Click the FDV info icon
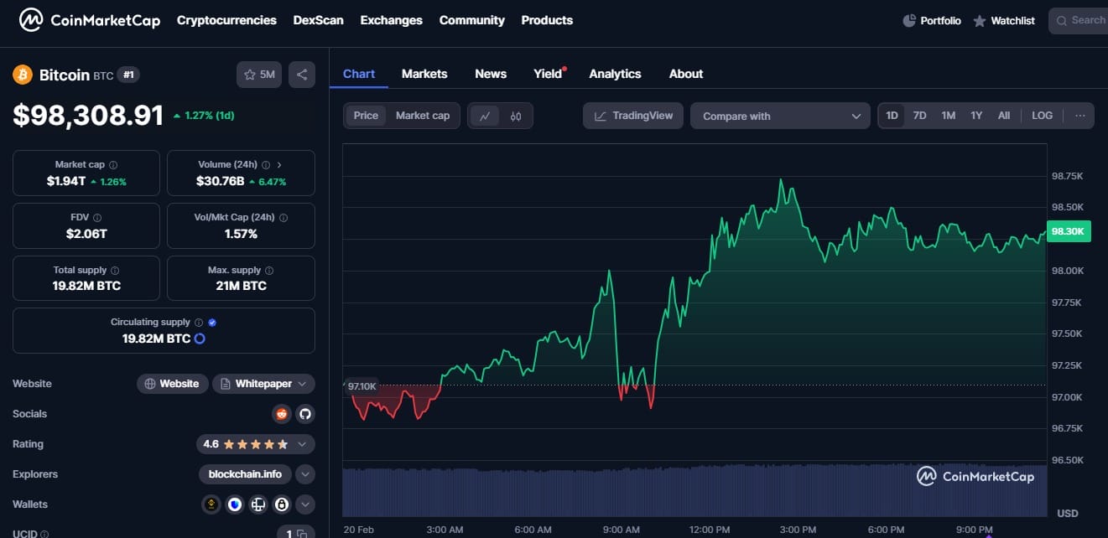 (x=98, y=218)
